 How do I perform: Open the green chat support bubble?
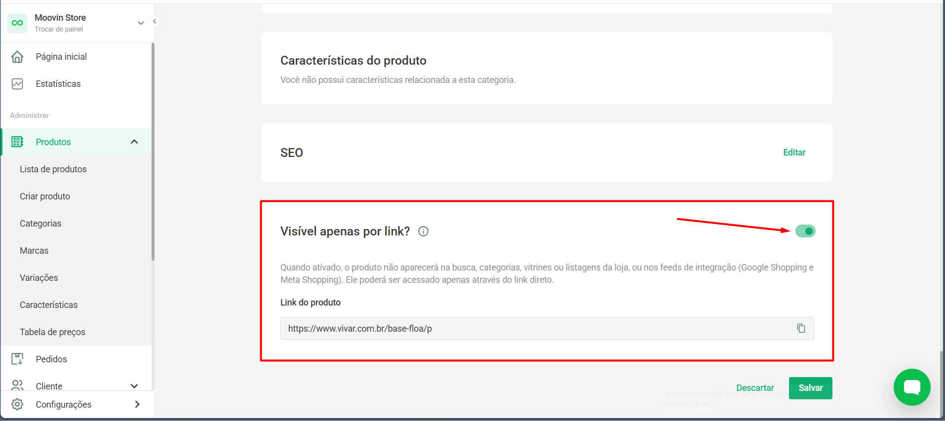pyautogui.click(x=912, y=387)
